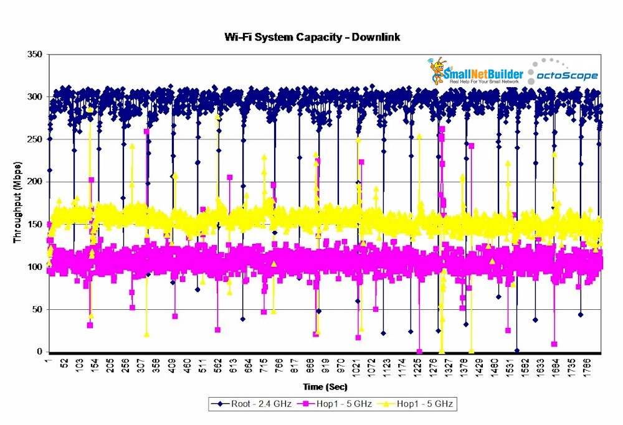The image size is (623, 425).
Task: Click the magenta-series "Hop1 - 5 GHz" legend label
Action: tap(344, 404)
